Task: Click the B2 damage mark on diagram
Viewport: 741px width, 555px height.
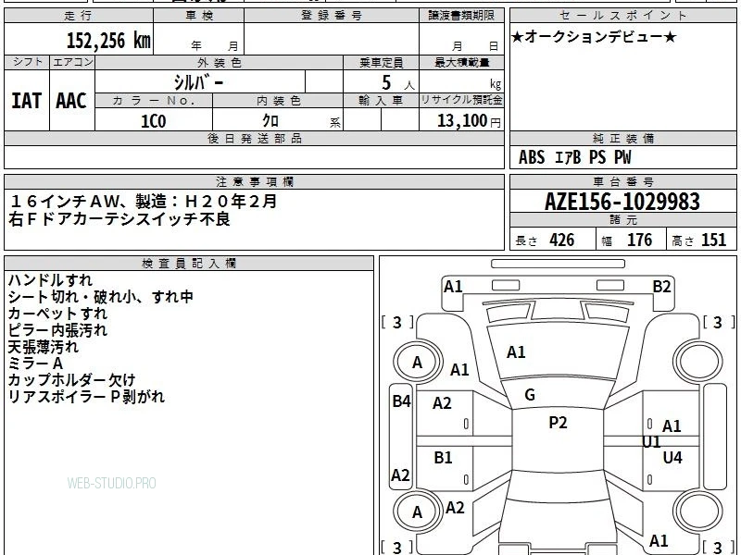Action: click(661, 287)
